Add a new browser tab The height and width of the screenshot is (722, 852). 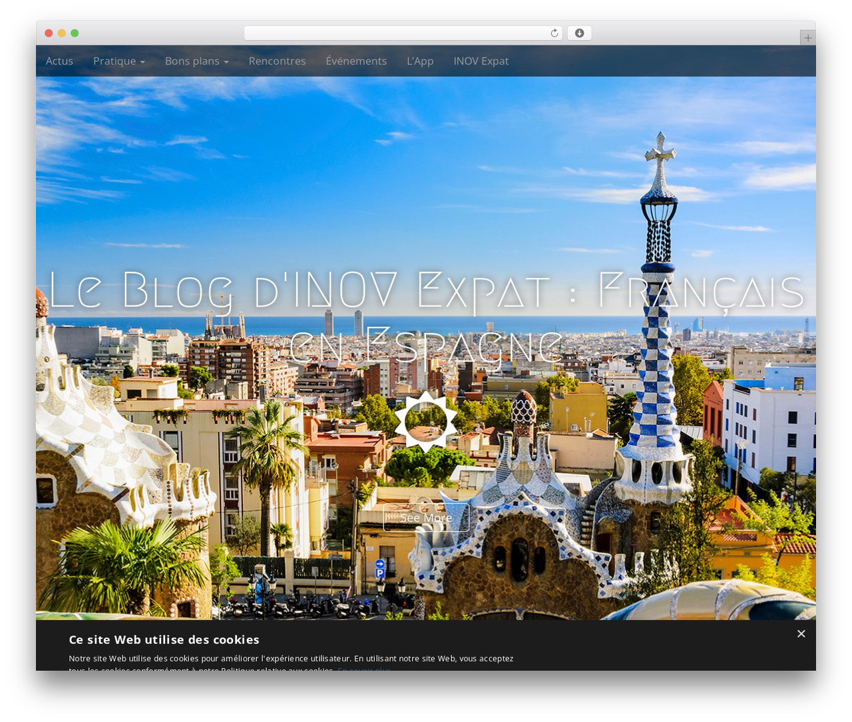(x=807, y=38)
